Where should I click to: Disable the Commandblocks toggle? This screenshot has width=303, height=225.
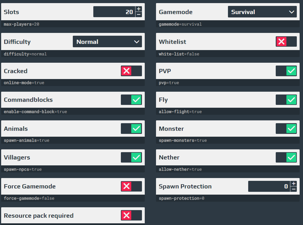click(132, 100)
